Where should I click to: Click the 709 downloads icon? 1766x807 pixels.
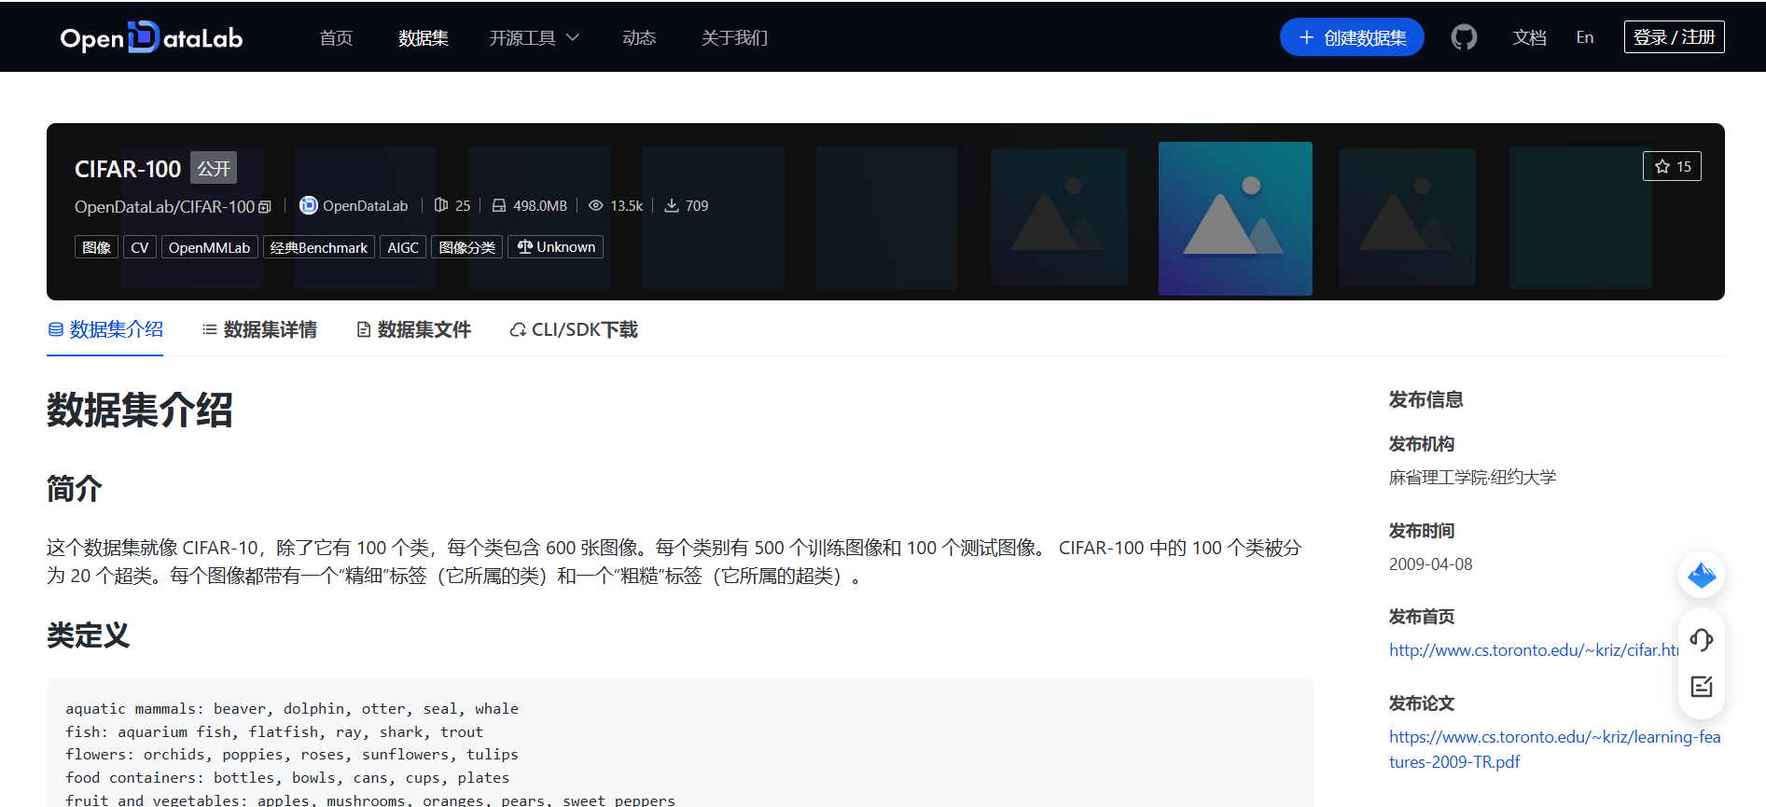click(671, 205)
